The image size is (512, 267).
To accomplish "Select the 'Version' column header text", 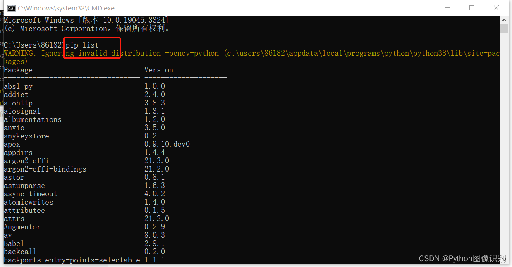I will (158, 69).
